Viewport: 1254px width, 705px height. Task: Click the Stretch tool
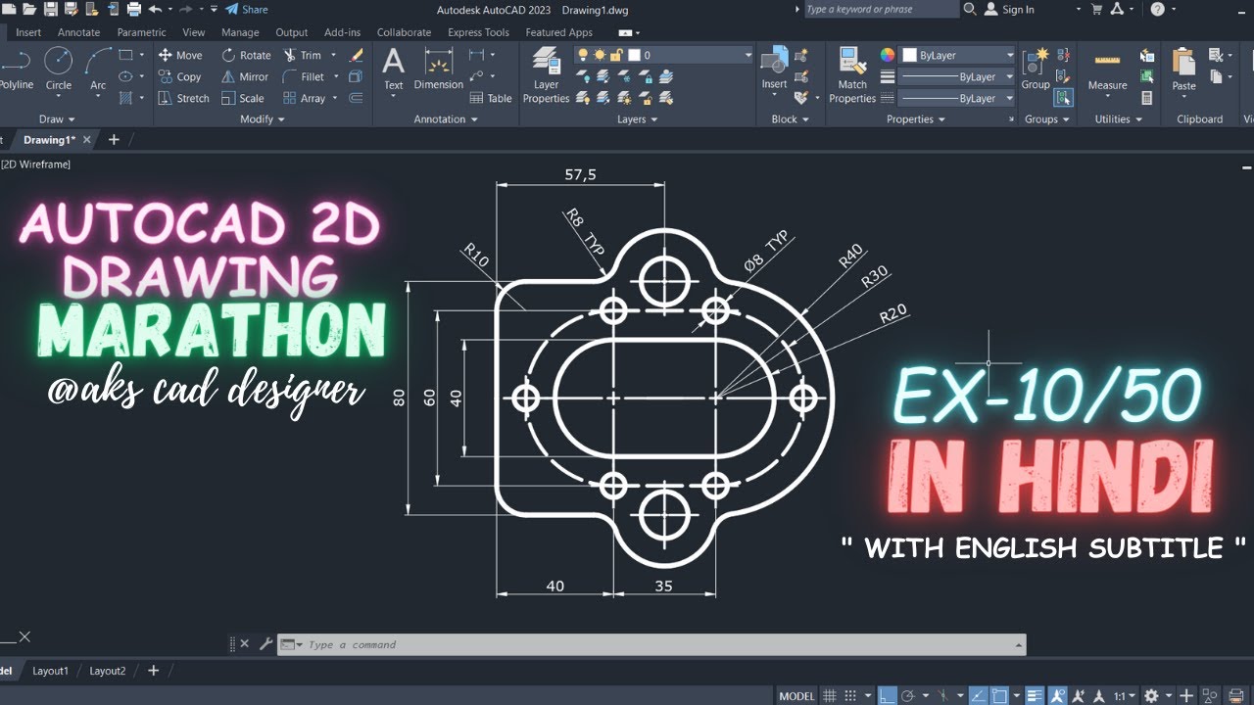pyautogui.click(x=183, y=98)
